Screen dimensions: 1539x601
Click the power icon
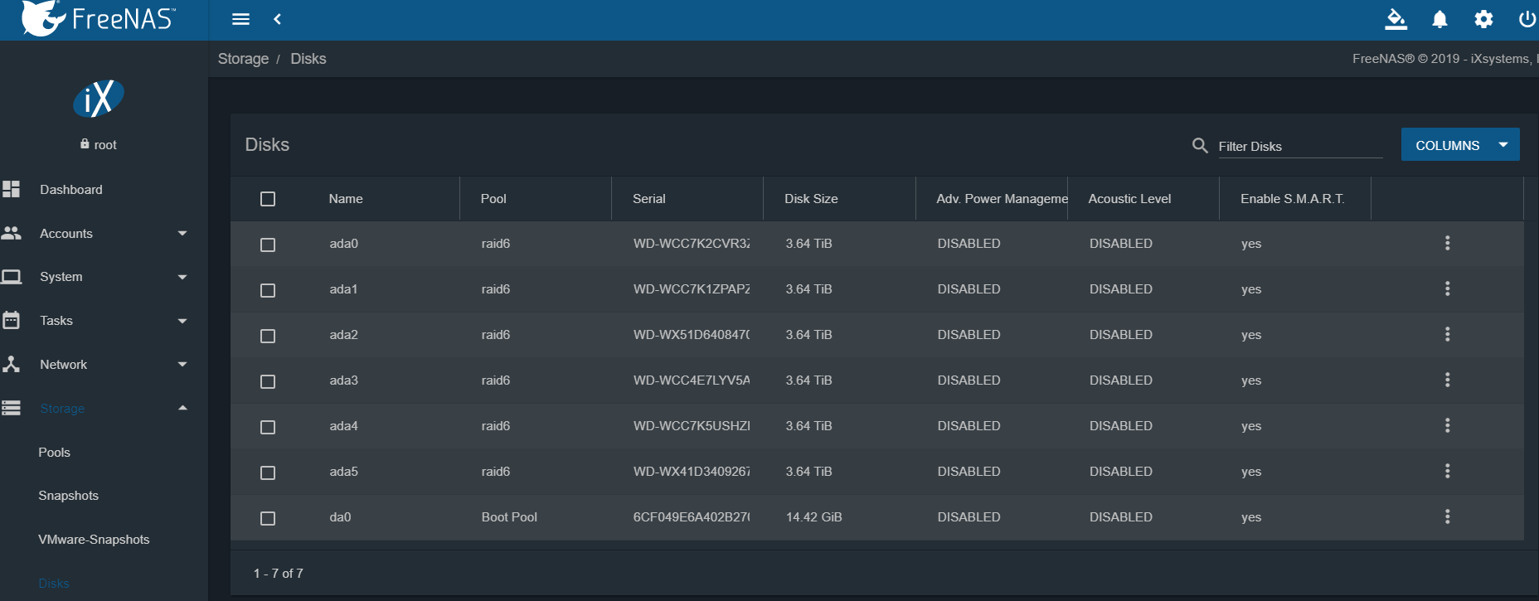1527,19
